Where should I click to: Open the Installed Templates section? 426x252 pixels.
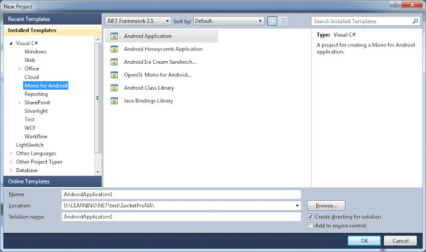(x=53, y=30)
